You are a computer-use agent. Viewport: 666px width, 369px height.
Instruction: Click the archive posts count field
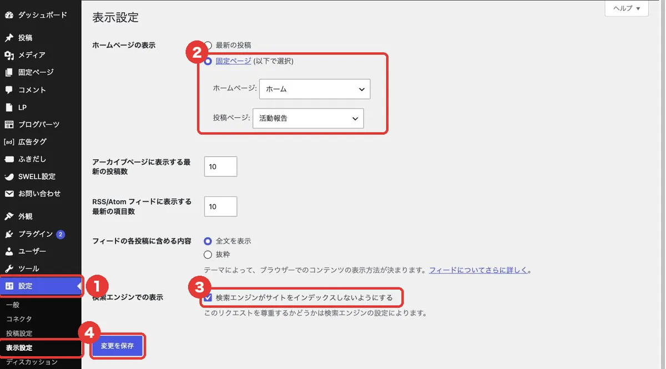coord(220,166)
